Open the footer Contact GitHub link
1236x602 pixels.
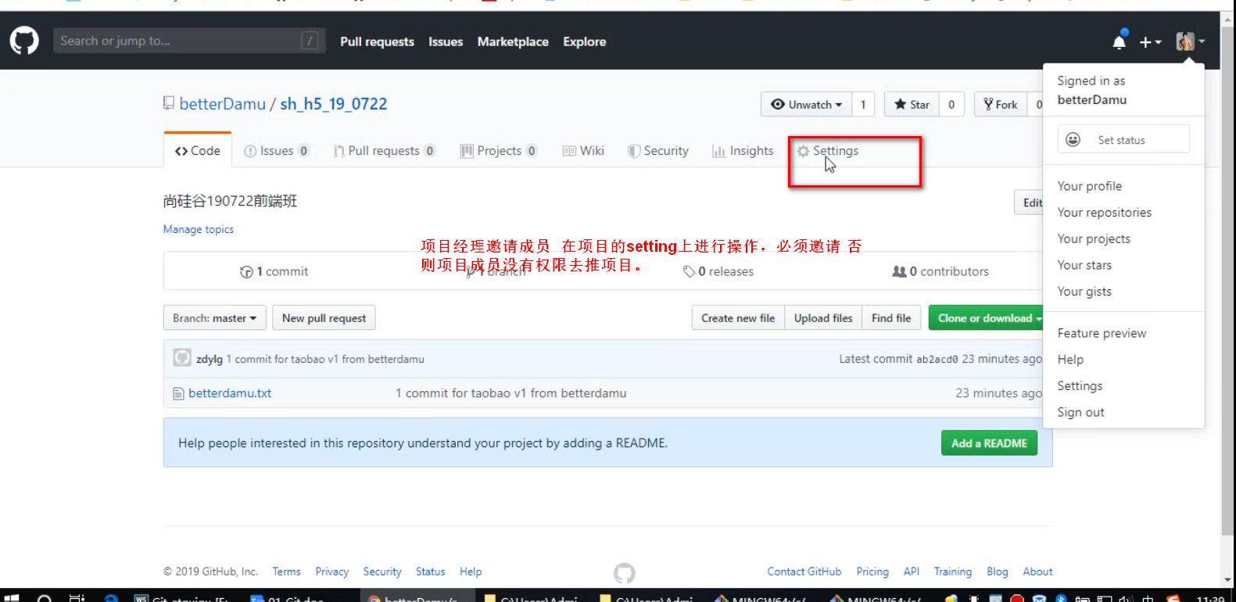coord(804,572)
